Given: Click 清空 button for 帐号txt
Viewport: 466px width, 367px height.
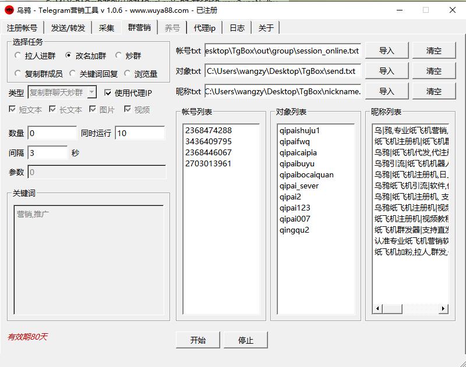Looking at the screenshot, I should 433,51.
